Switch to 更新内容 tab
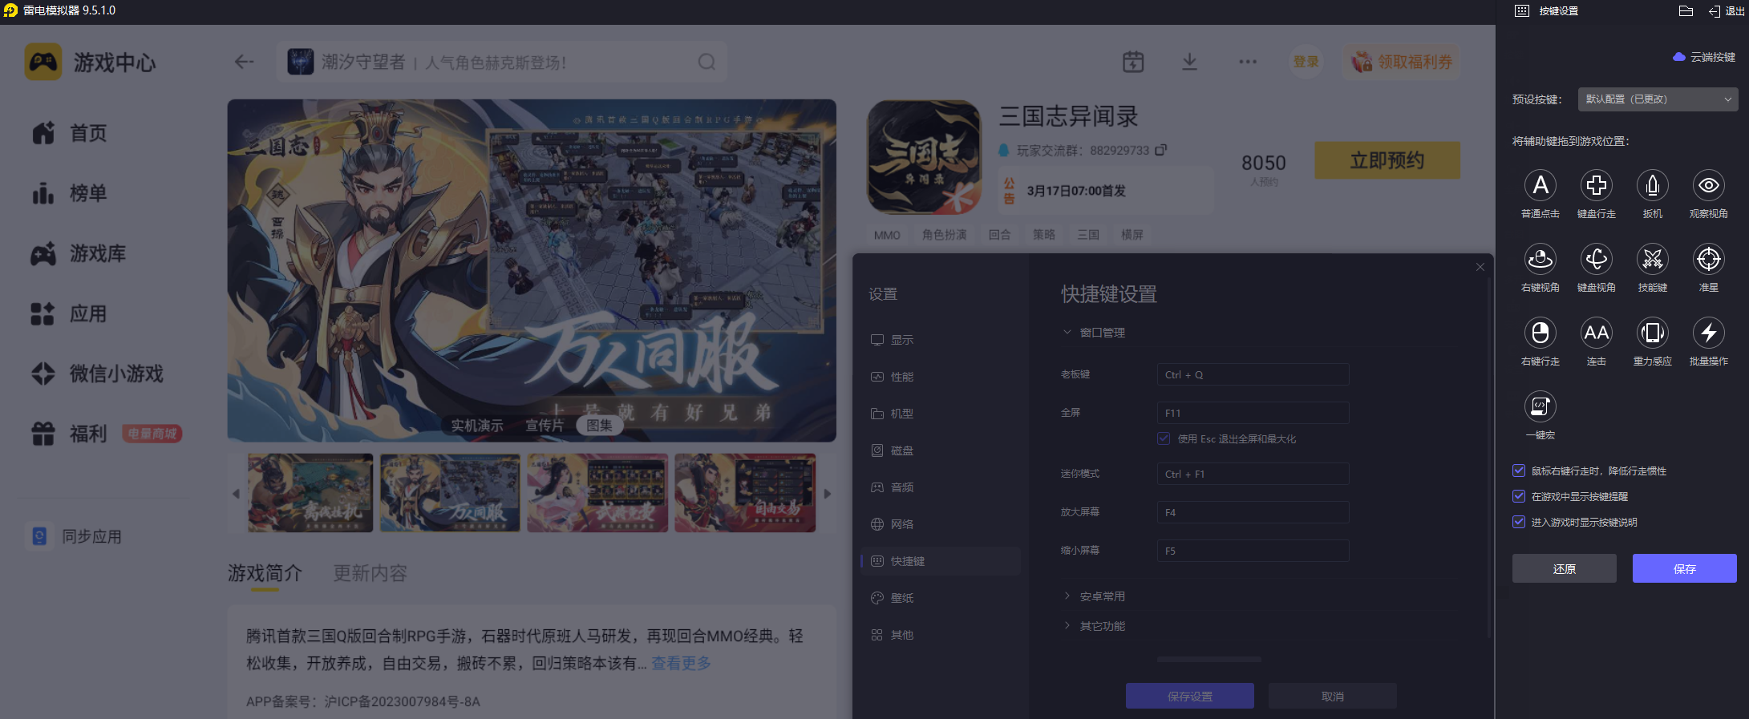Viewport: 1749px width, 719px height. (x=370, y=573)
